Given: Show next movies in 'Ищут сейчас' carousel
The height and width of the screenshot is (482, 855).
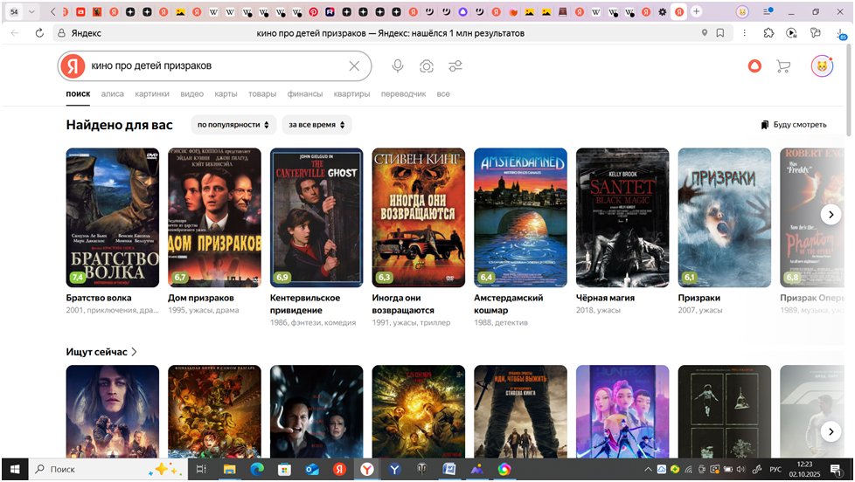Looking at the screenshot, I should click(831, 432).
